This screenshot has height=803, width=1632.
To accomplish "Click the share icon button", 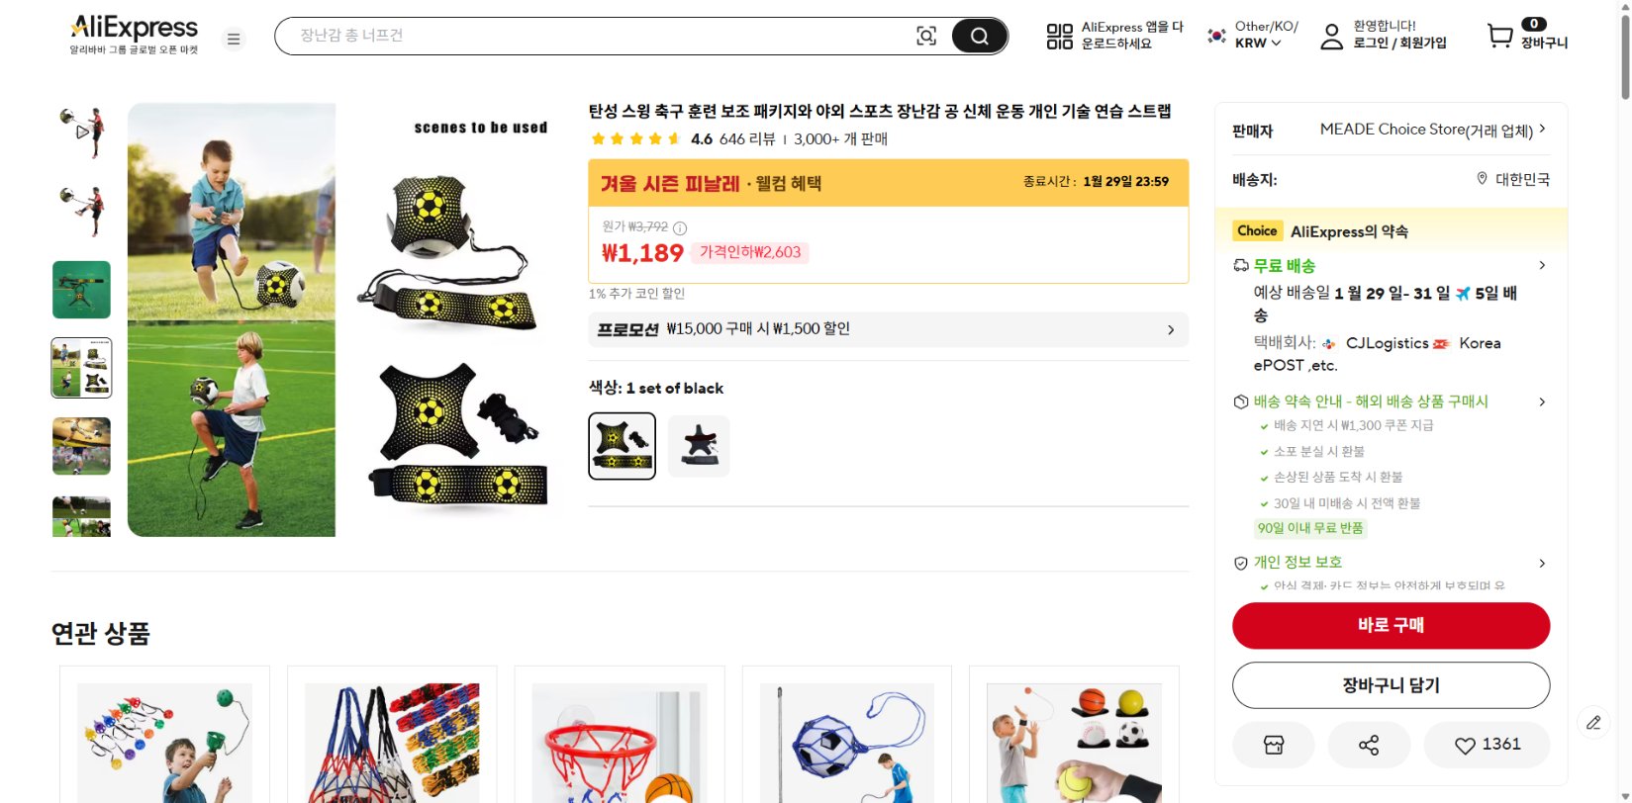I will (1369, 746).
